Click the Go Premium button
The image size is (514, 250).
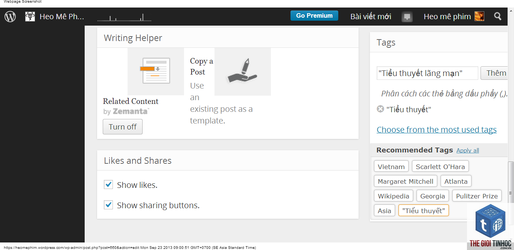pos(314,16)
